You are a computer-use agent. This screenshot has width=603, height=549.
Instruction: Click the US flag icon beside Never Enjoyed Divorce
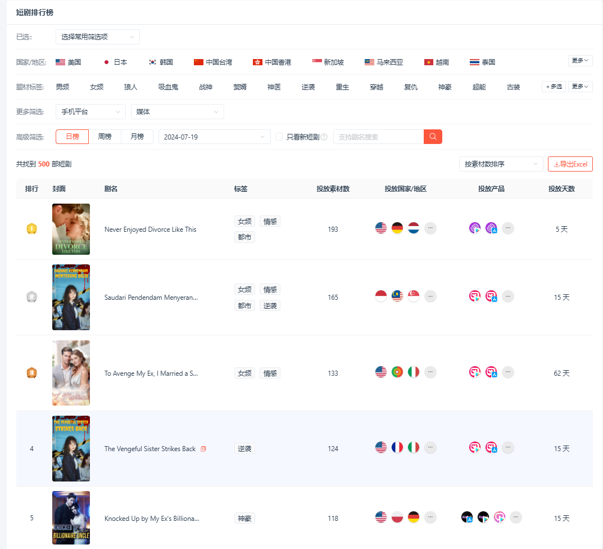click(x=380, y=228)
